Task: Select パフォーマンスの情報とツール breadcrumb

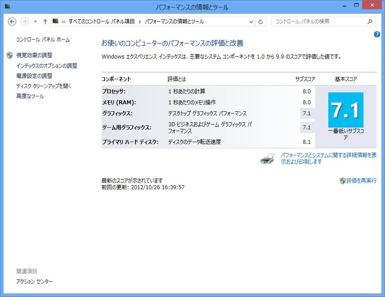Action: coord(174,22)
